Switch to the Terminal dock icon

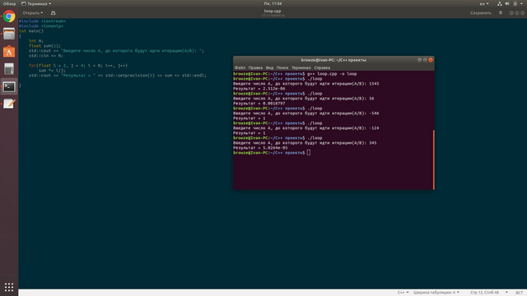pos(9,87)
